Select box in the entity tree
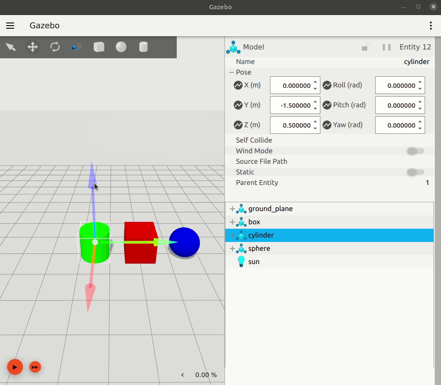 pyautogui.click(x=329, y=222)
